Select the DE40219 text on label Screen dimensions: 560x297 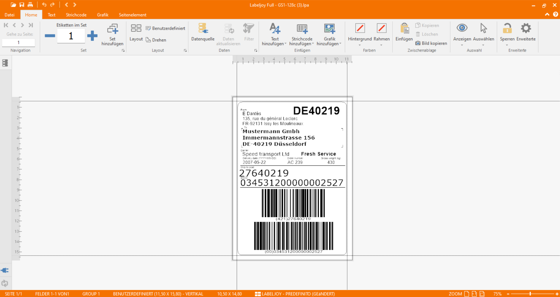click(316, 111)
